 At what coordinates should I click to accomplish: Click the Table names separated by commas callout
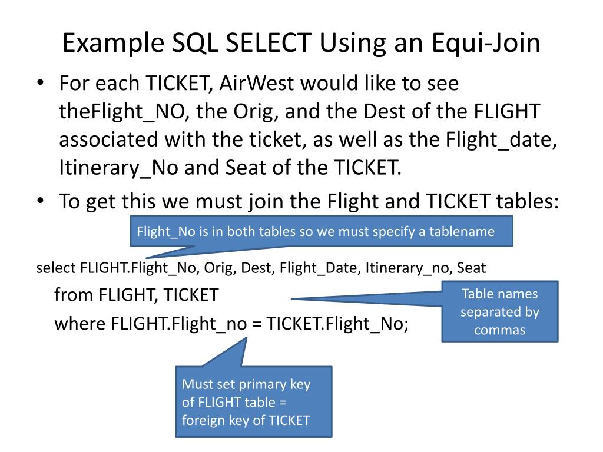coord(499,311)
